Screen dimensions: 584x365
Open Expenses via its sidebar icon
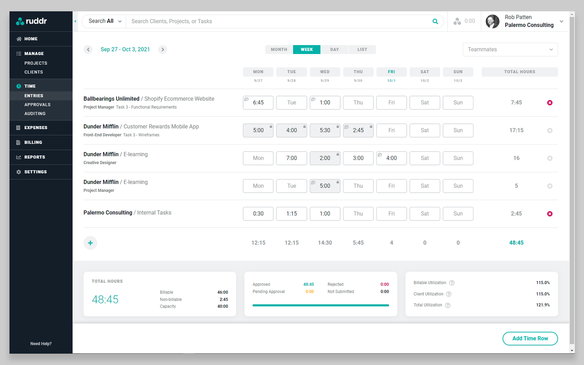19,127
